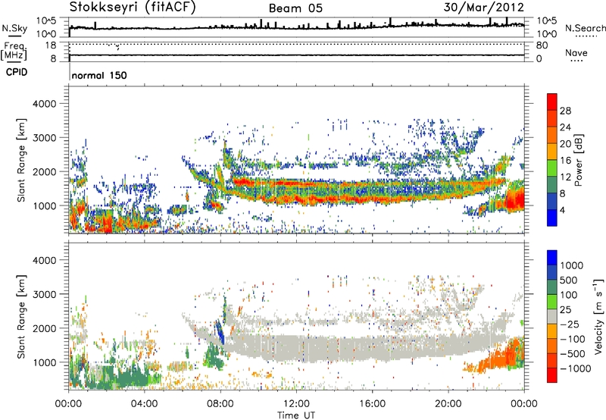Click the Freq. [MHz] axis label
Image resolution: width=606 pixels, height=420 pixels.
click(x=14, y=52)
